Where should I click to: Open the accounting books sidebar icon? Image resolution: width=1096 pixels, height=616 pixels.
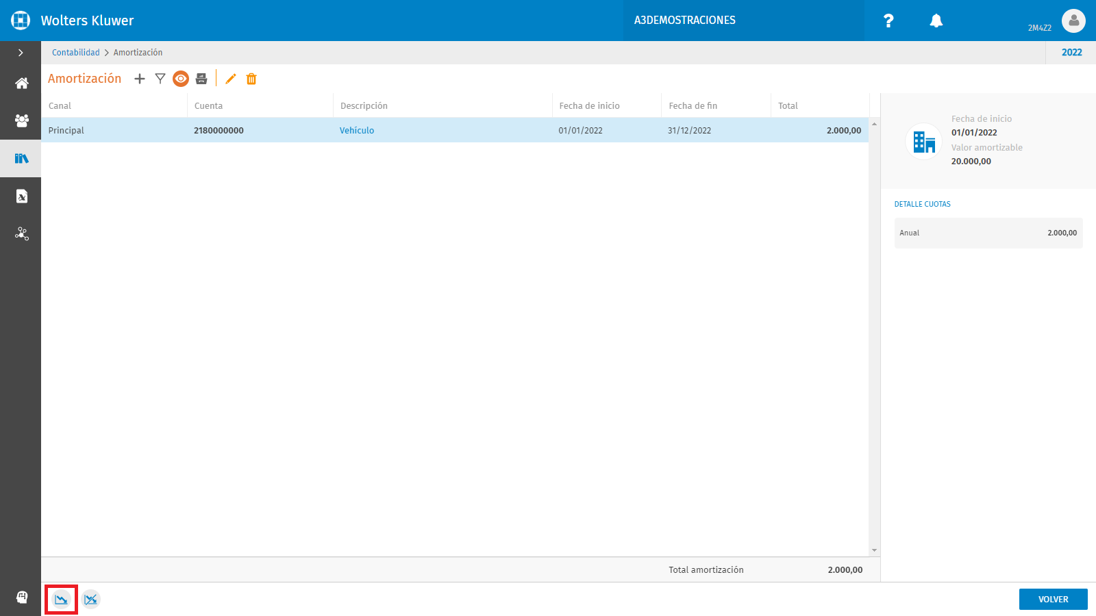pyautogui.click(x=22, y=159)
